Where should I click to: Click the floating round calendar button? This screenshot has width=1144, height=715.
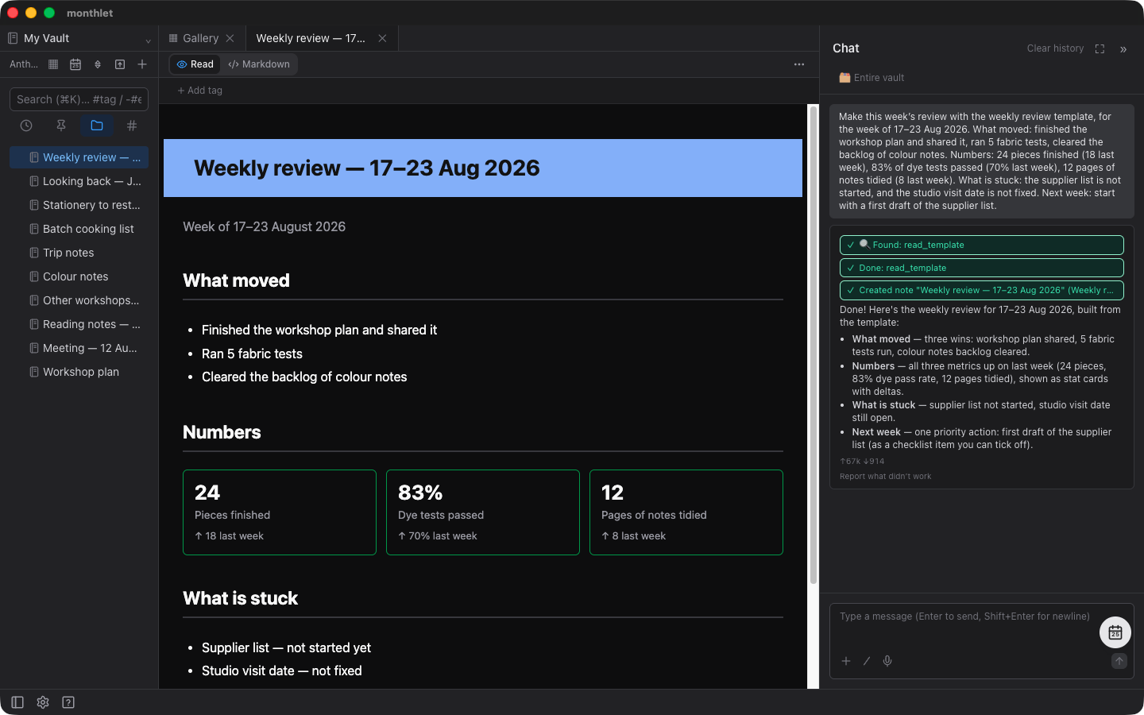click(x=1115, y=632)
